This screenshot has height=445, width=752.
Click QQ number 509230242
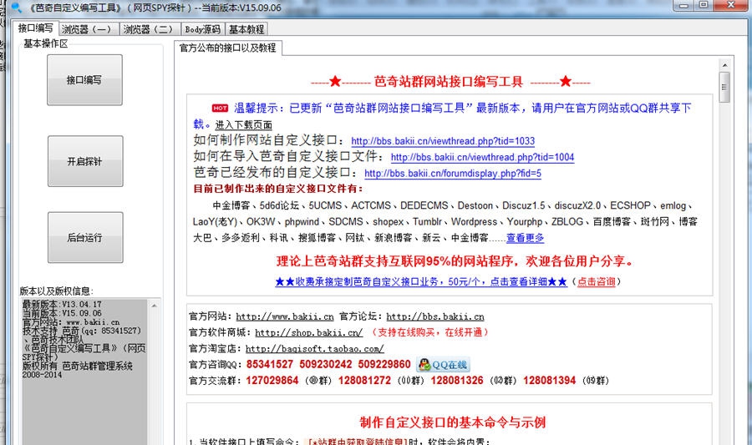326,365
